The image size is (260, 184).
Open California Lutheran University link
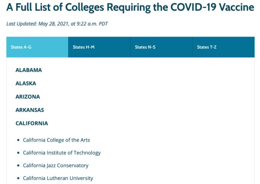58,178
